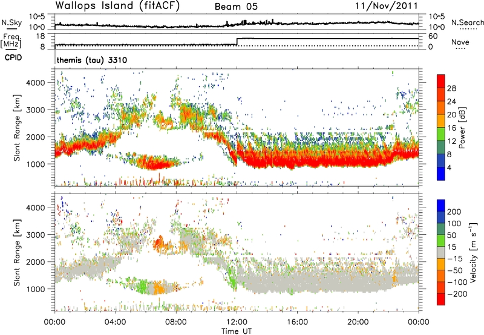Click the '08:00' time axis label
The height and width of the screenshot is (335, 484).
(x=176, y=322)
